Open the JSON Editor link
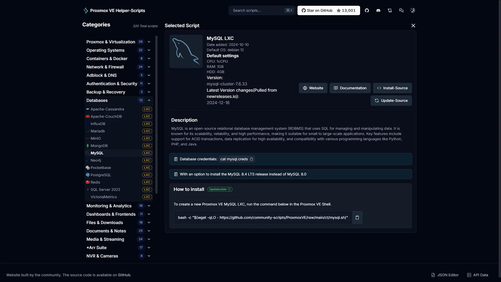The image size is (501, 282). (x=445, y=275)
